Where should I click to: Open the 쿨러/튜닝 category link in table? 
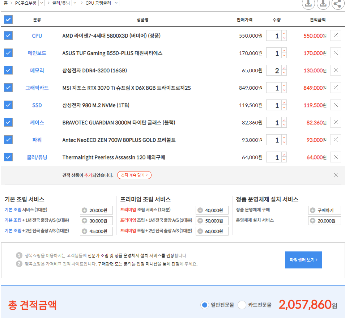[37, 157]
